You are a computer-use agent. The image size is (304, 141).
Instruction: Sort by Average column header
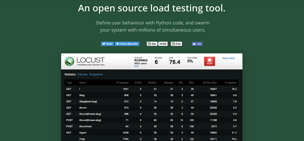168,83
